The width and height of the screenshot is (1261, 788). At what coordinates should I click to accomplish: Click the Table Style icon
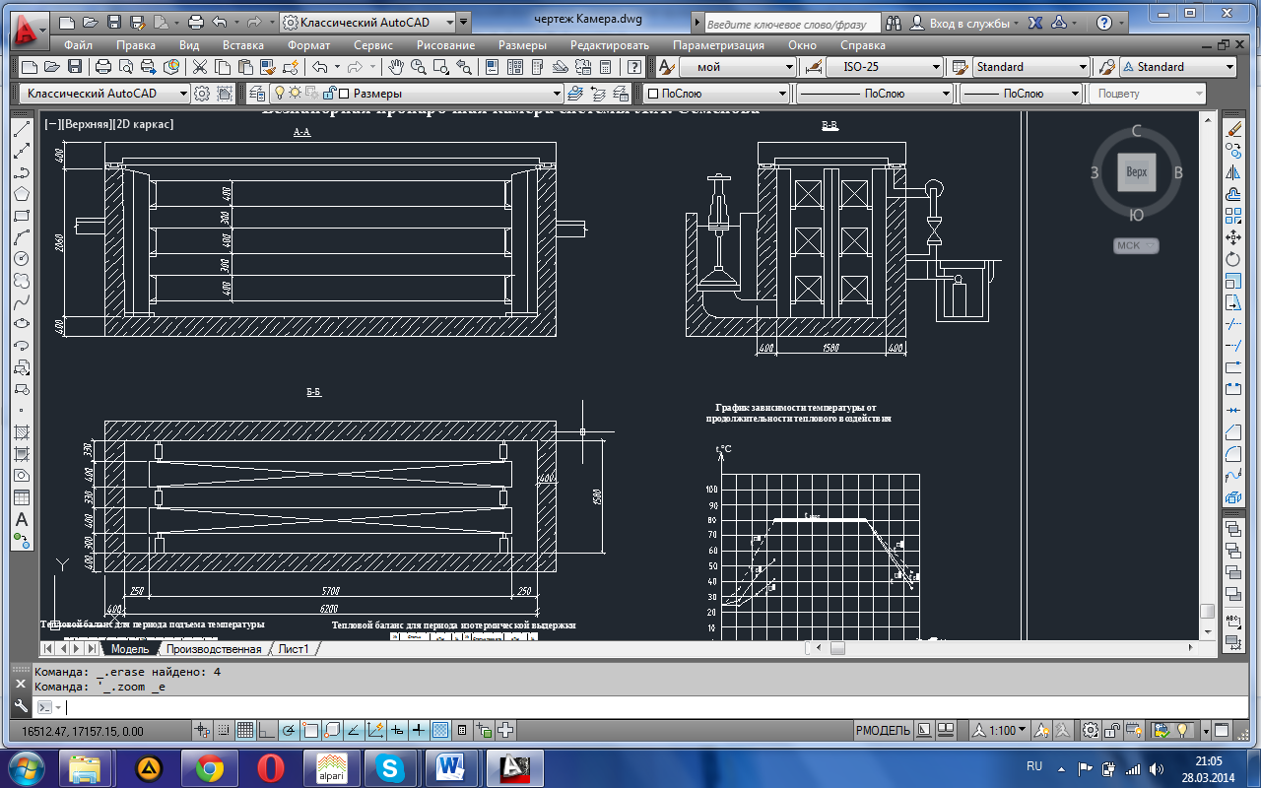[x=959, y=67]
